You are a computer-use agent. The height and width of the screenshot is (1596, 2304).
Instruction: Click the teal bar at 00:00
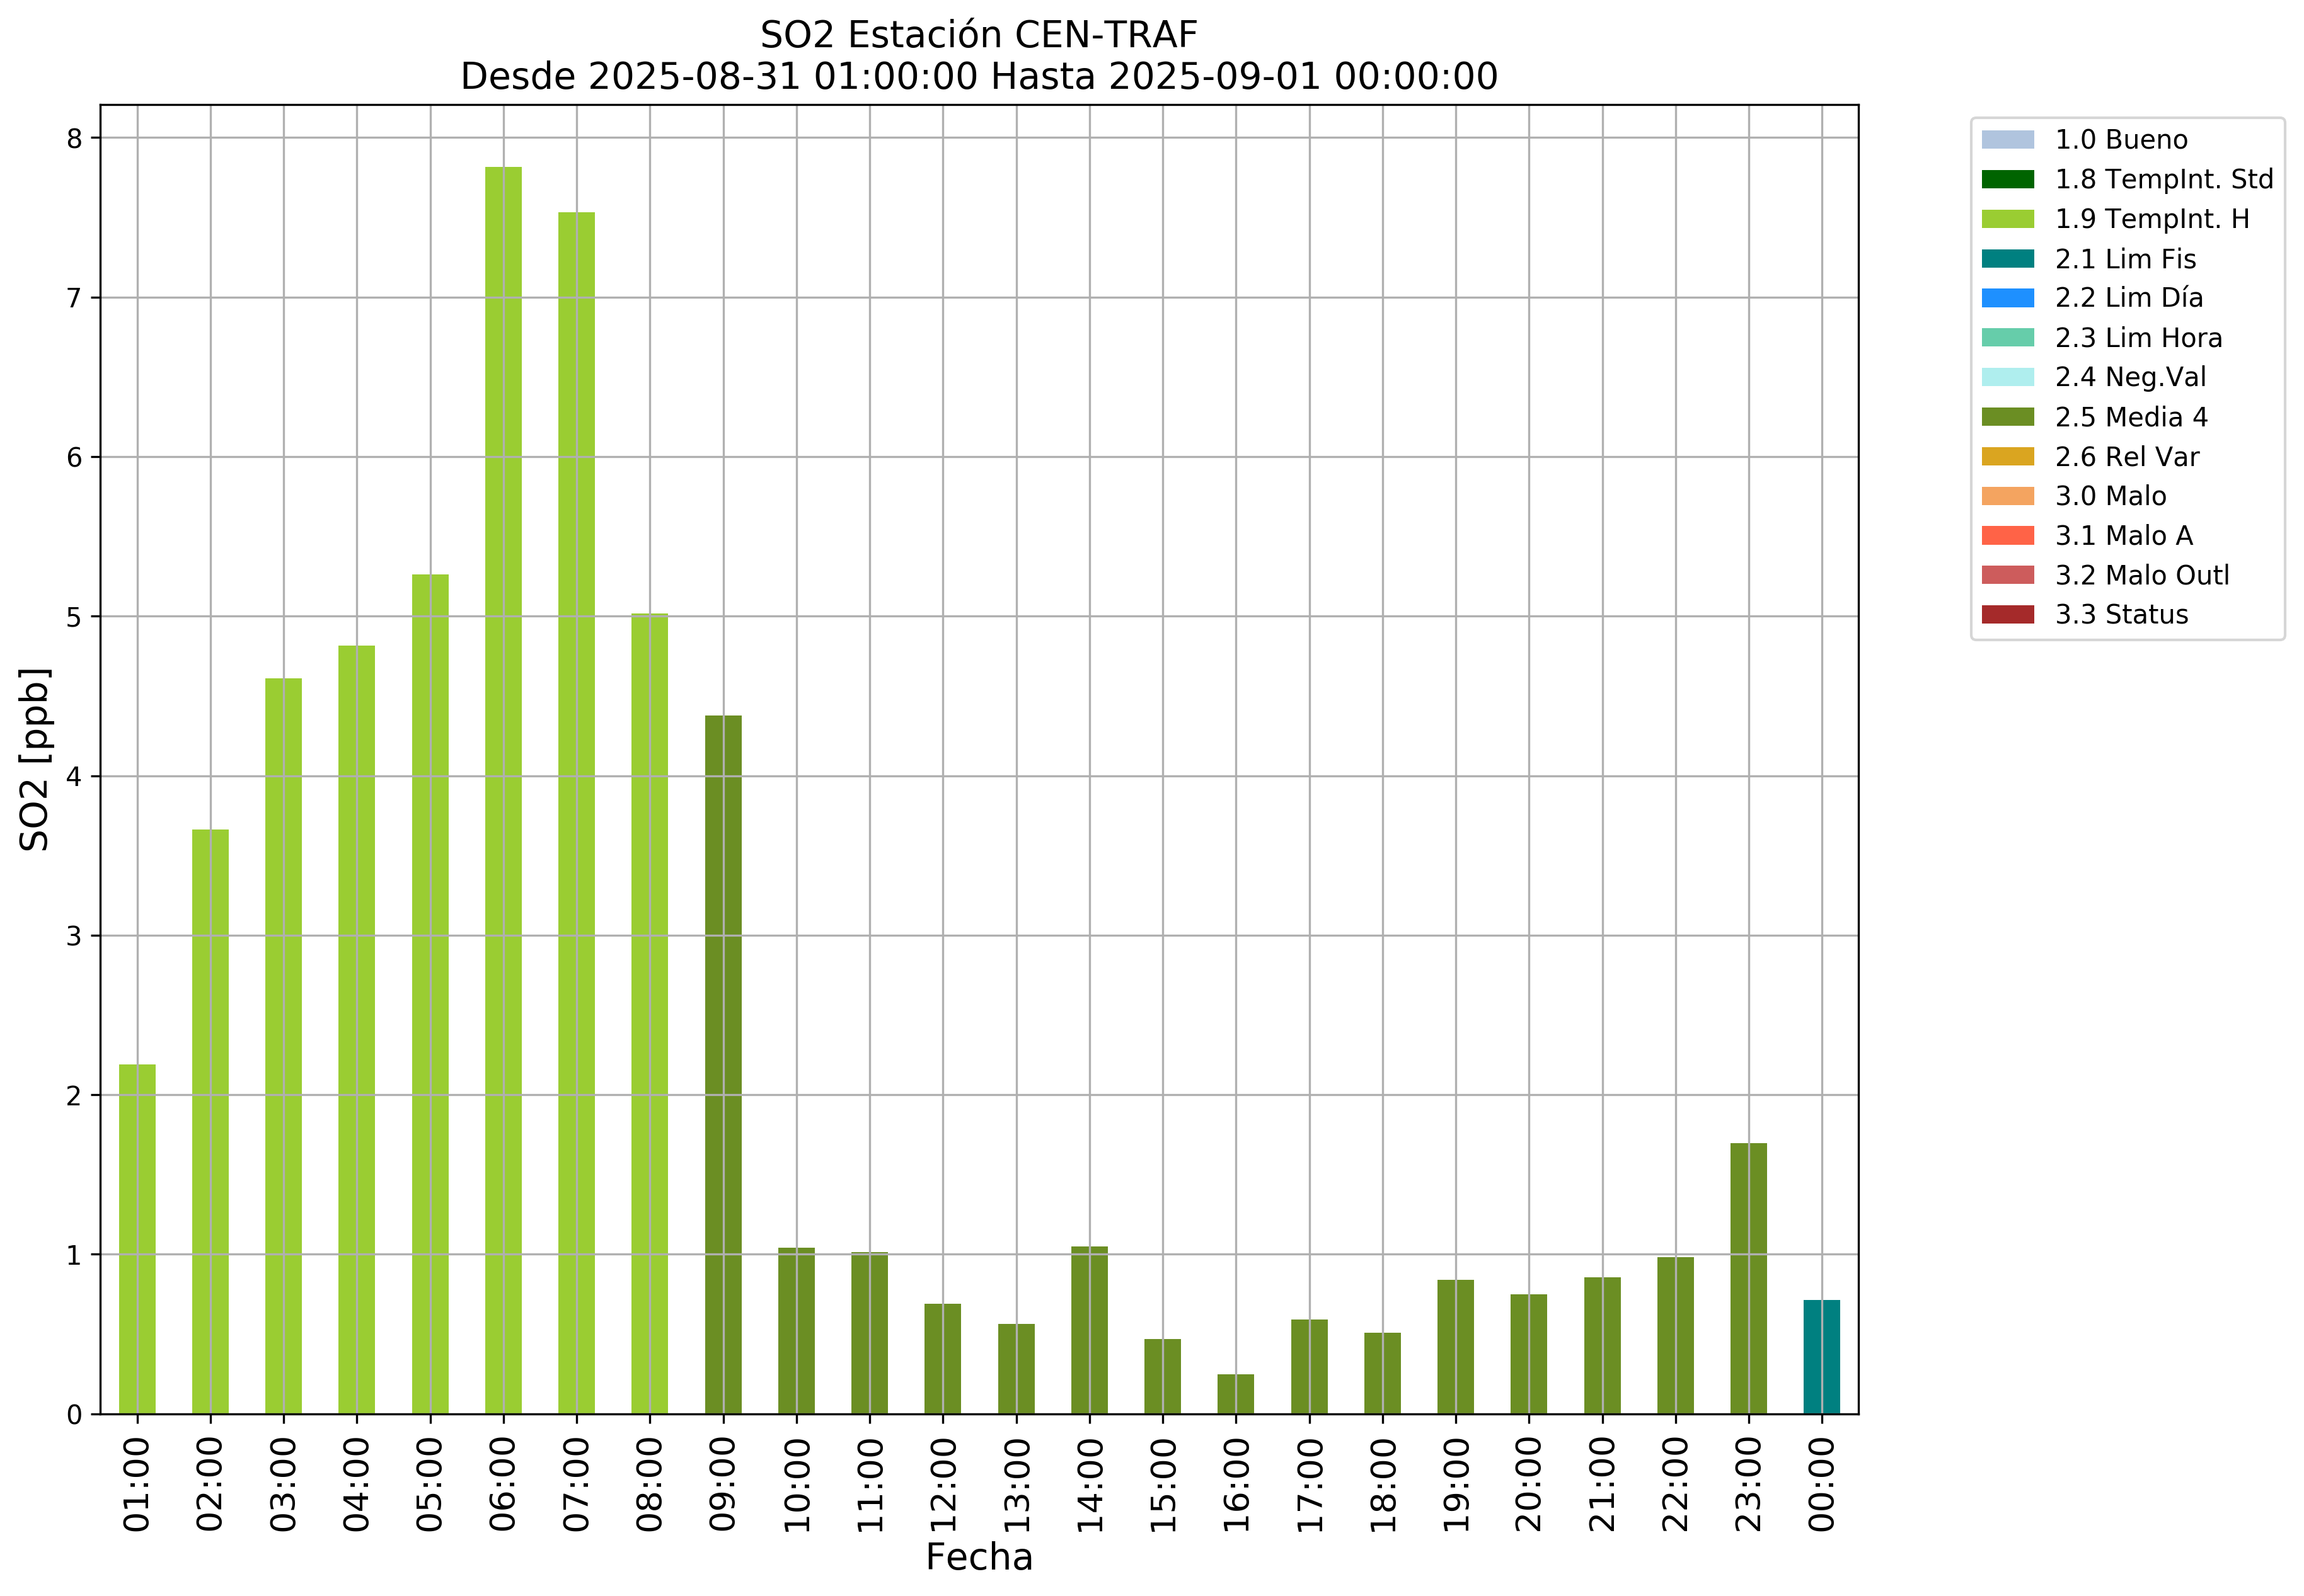click(x=1821, y=1357)
